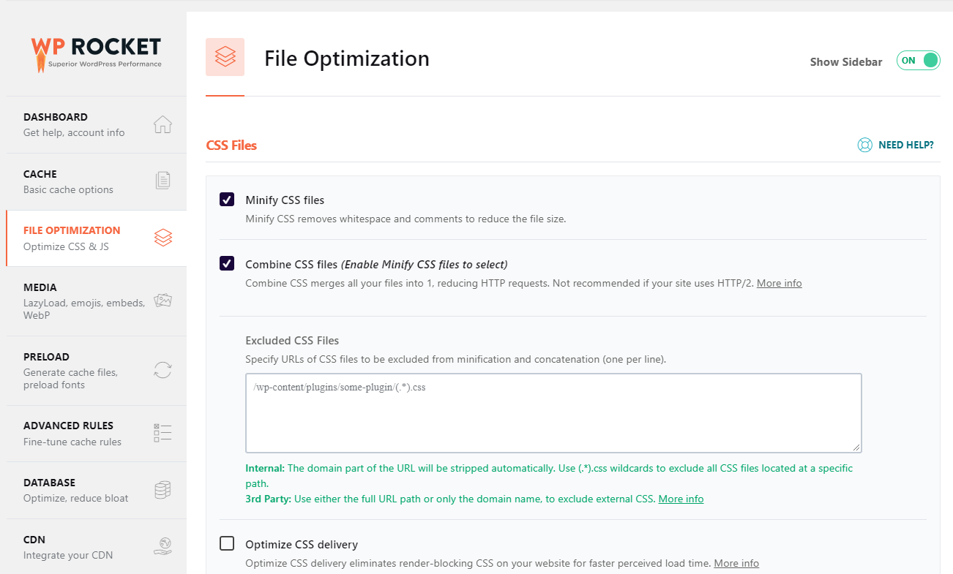Click the Database cylinder icon

tap(162, 490)
